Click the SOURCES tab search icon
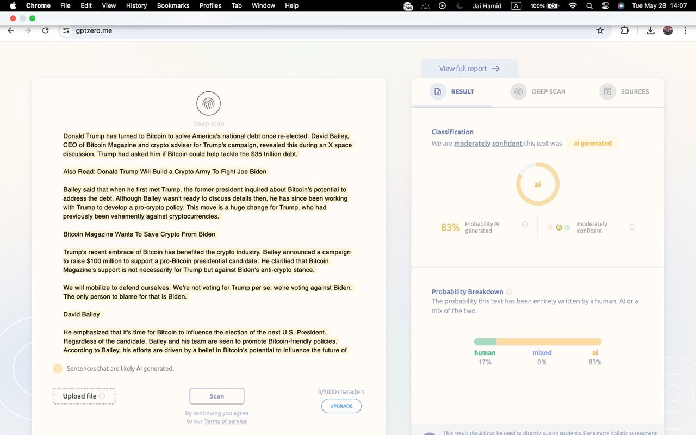This screenshot has width=696, height=435. [607, 91]
